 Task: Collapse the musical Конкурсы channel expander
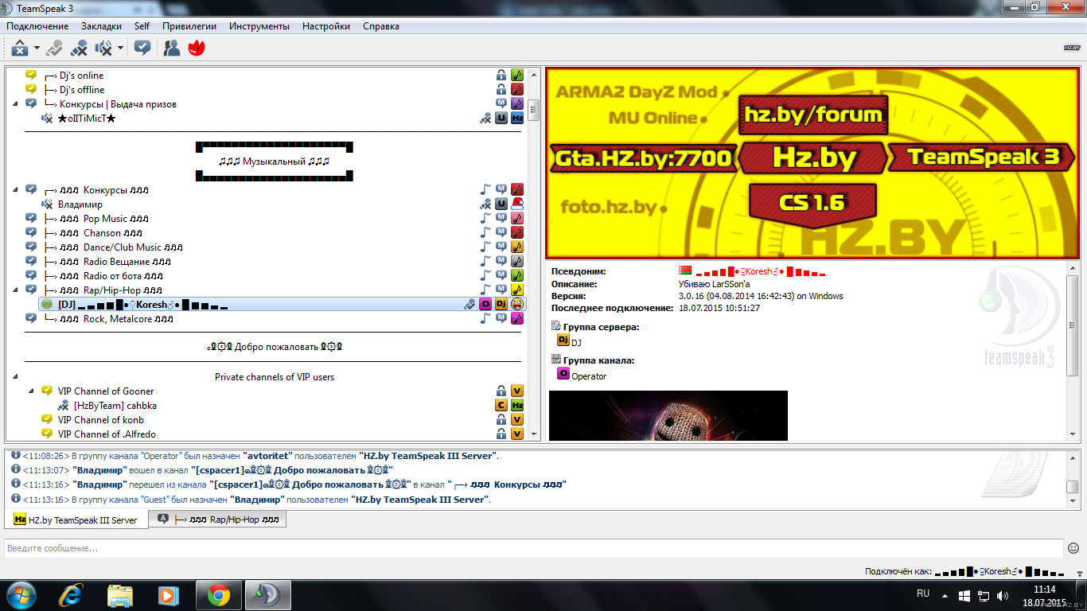coord(16,190)
